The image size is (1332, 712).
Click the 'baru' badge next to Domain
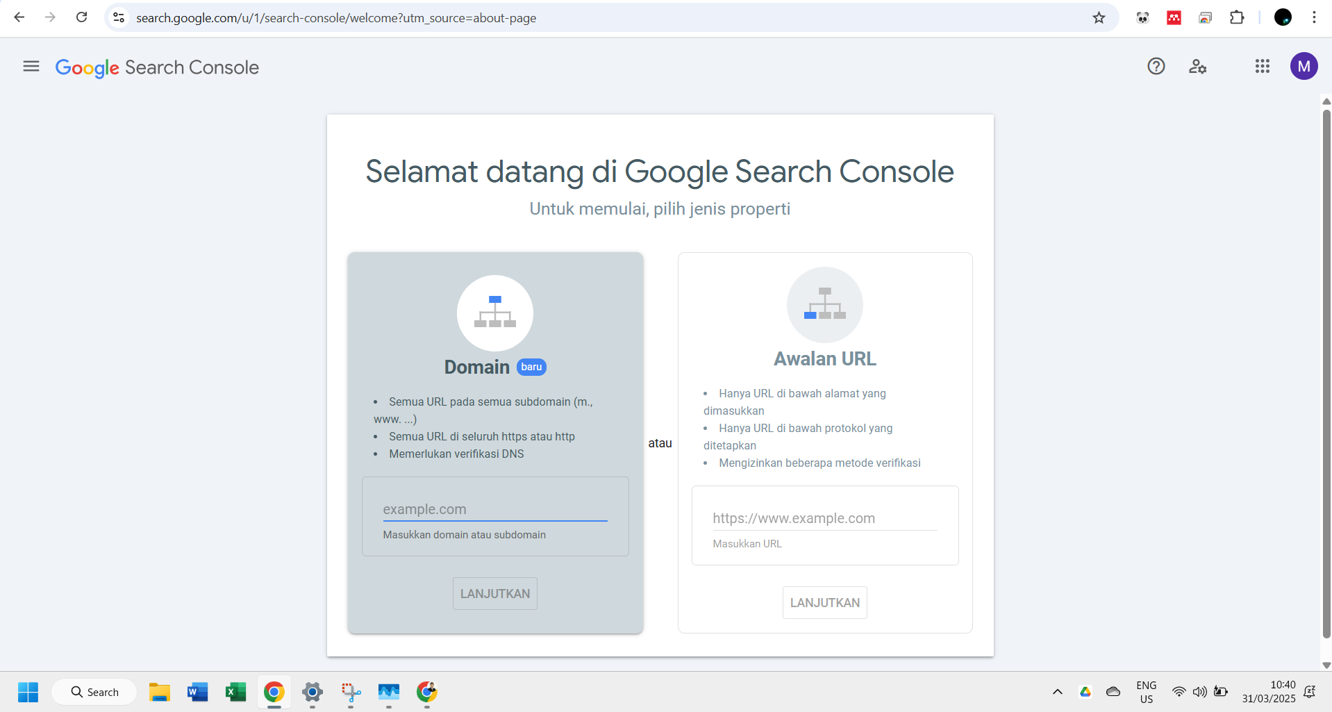point(531,367)
